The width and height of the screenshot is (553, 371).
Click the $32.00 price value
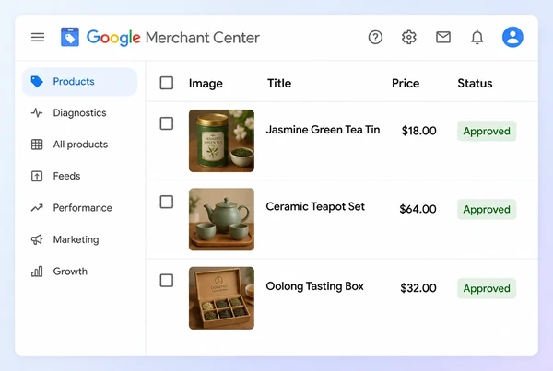pos(418,288)
